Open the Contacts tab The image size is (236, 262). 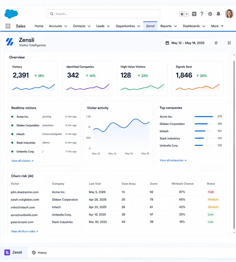tap(79, 26)
